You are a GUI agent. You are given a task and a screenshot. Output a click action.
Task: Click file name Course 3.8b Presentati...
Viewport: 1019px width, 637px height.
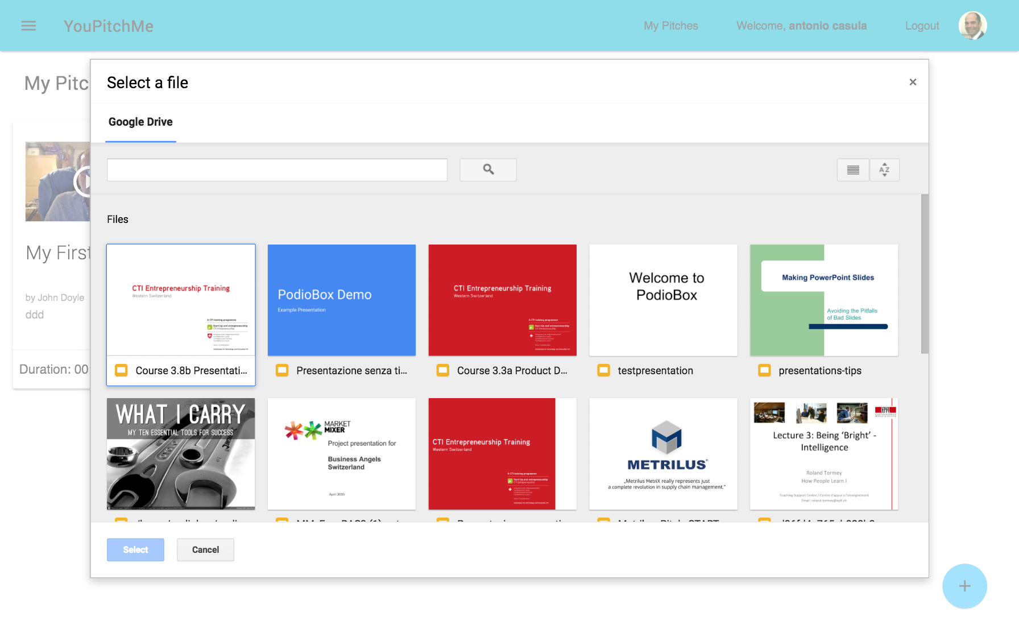pos(191,370)
